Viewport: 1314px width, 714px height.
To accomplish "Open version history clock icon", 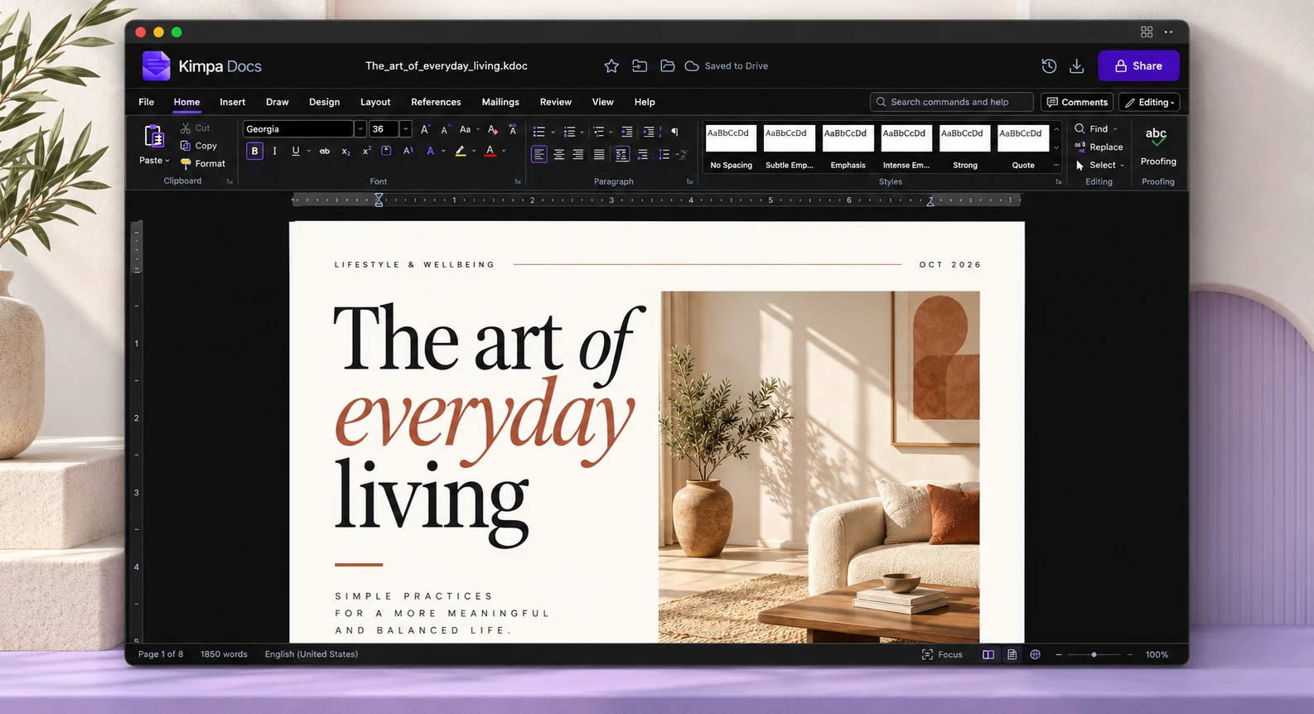I will click(x=1049, y=66).
